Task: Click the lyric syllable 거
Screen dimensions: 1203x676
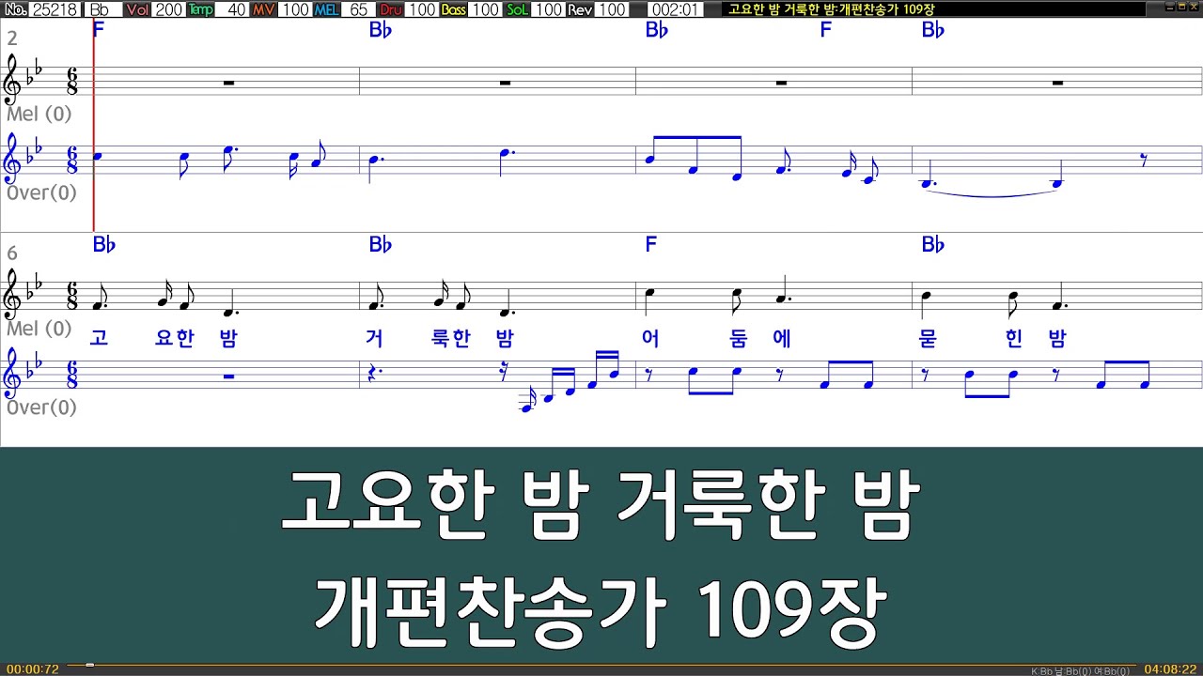Action: (x=374, y=338)
